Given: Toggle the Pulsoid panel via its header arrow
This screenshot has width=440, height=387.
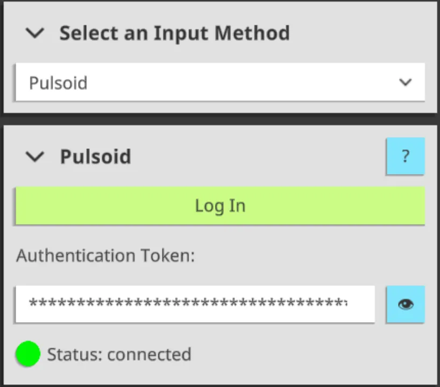Looking at the screenshot, I should 35,156.
